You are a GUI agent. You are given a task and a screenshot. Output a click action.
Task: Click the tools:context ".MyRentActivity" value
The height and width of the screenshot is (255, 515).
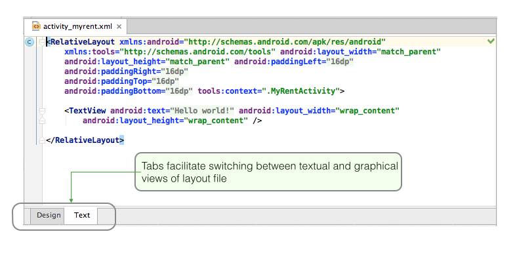pos(300,91)
